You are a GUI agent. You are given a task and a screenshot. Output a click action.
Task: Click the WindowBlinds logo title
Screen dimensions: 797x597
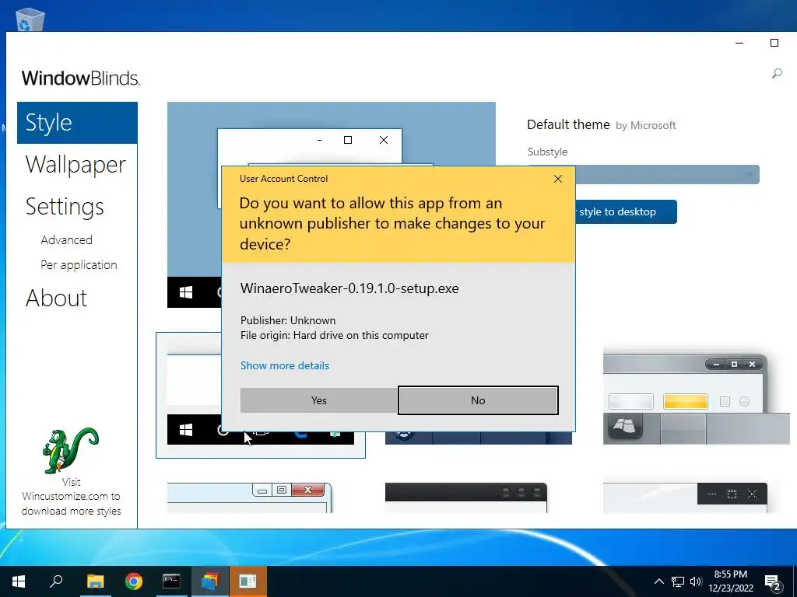(81, 79)
